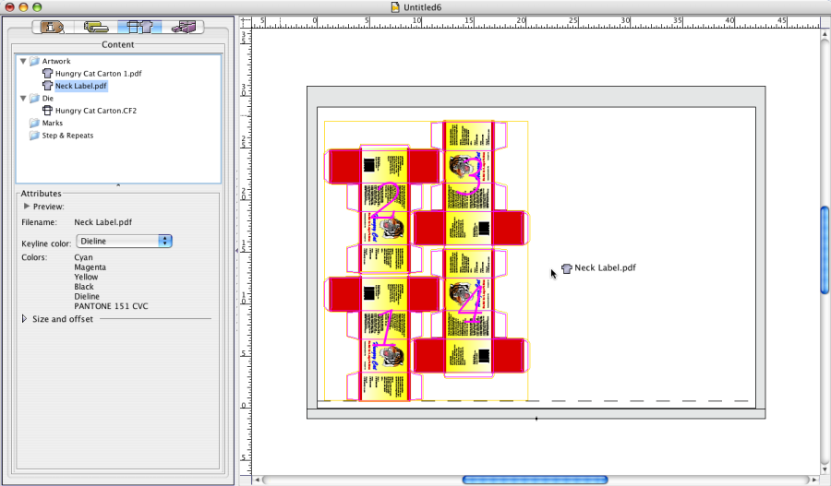Click the Hungry Cat Carton.CF2 die icon

[48, 111]
